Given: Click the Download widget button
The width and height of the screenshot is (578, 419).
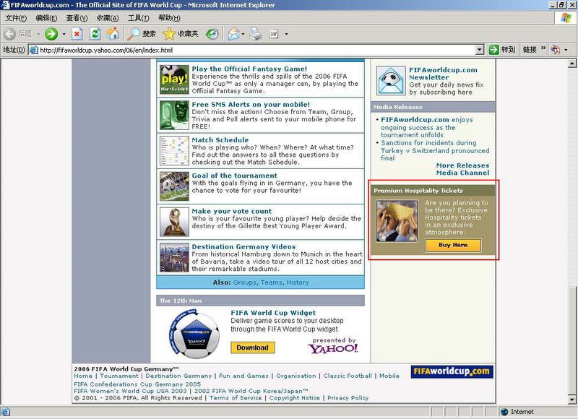Looking at the screenshot, I should (252, 347).
